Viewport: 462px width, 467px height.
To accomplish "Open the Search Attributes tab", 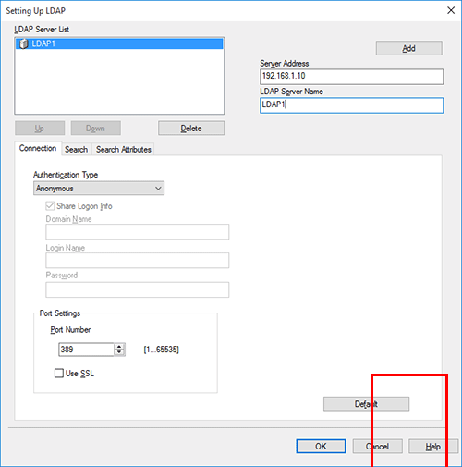I will (123, 150).
